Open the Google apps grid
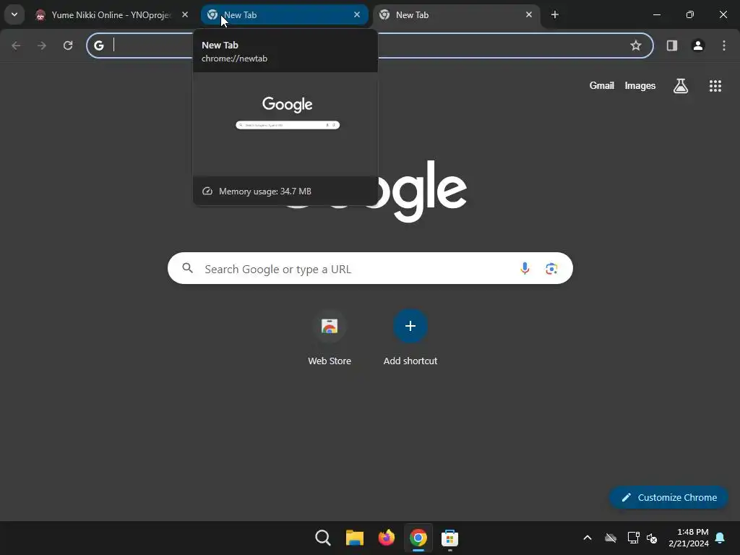The width and height of the screenshot is (740, 555). pos(715,85)
